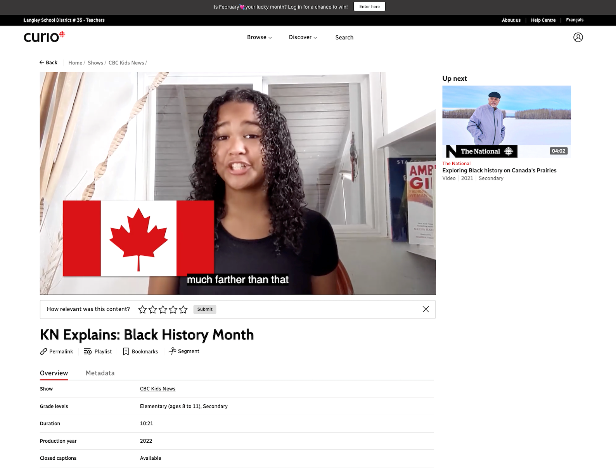Add video to a Playlist
This screenshot has height=471, width=616.
tap(98, 352)
